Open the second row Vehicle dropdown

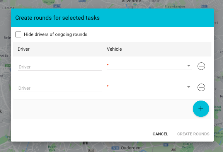pyautogui.click(x=149, y=87)
